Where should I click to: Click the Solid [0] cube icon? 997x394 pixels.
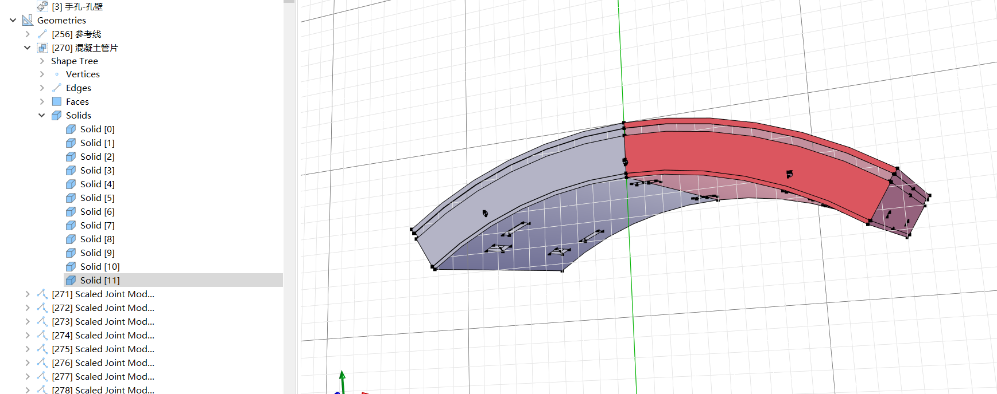(x=71, y=129)
